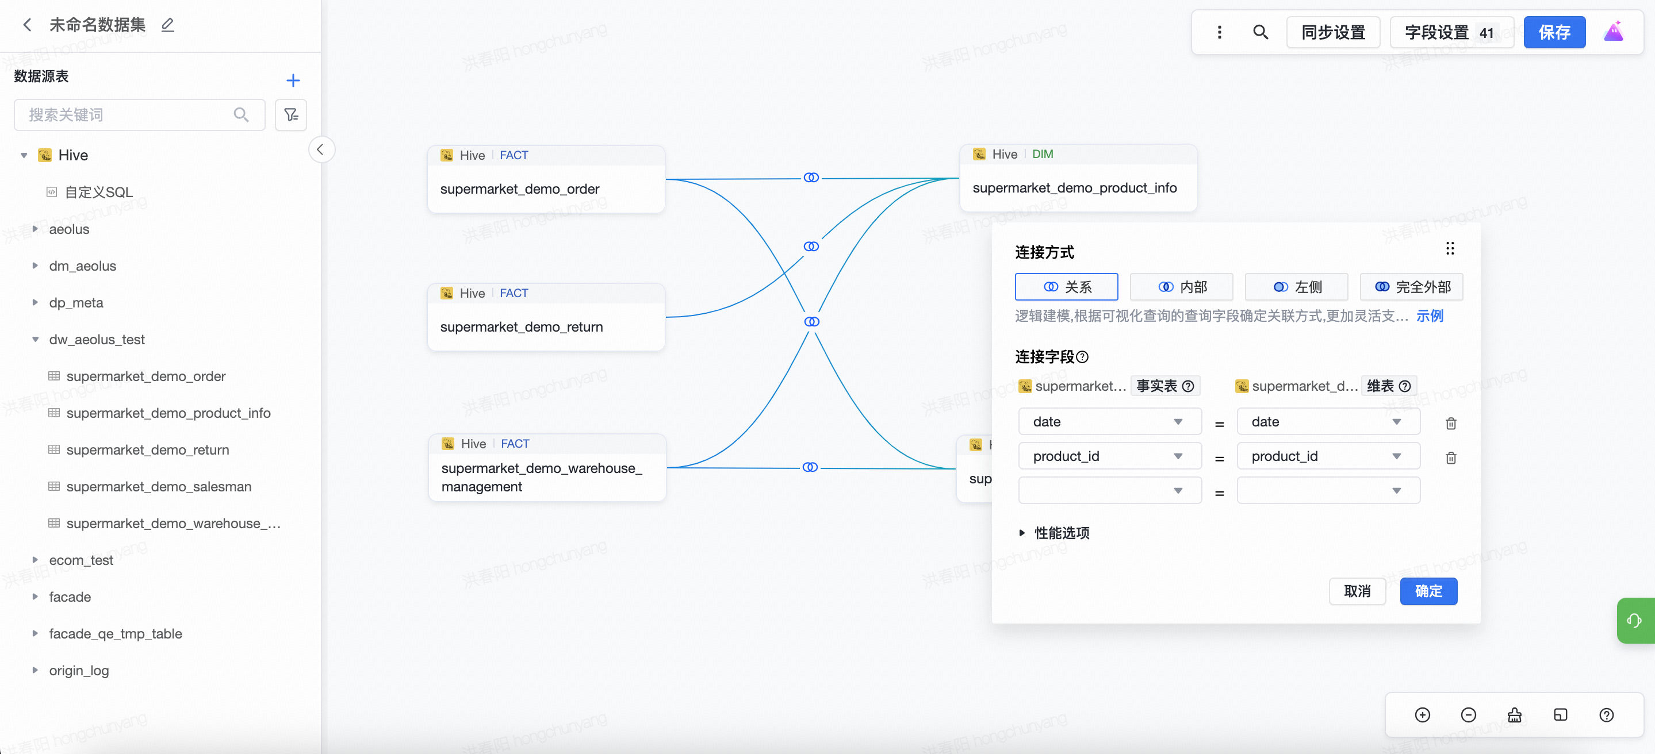
Task: Select supermarket_demo_salesman table in tree
Action: tap(158, 486)
